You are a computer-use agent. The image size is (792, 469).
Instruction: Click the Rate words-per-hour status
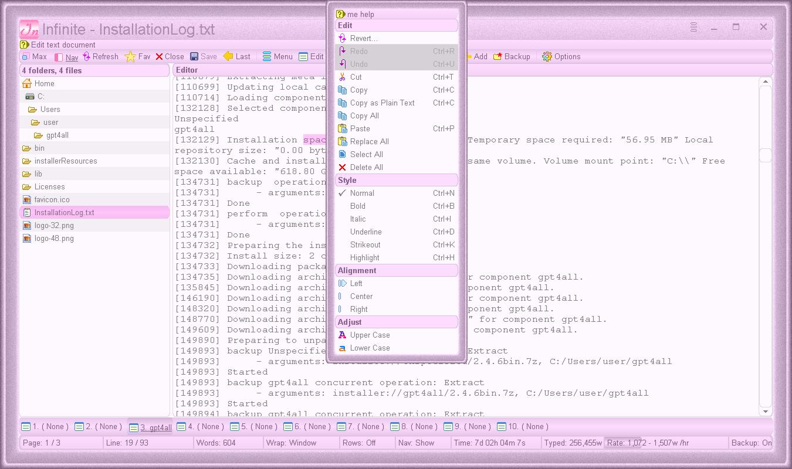point(665,443)
